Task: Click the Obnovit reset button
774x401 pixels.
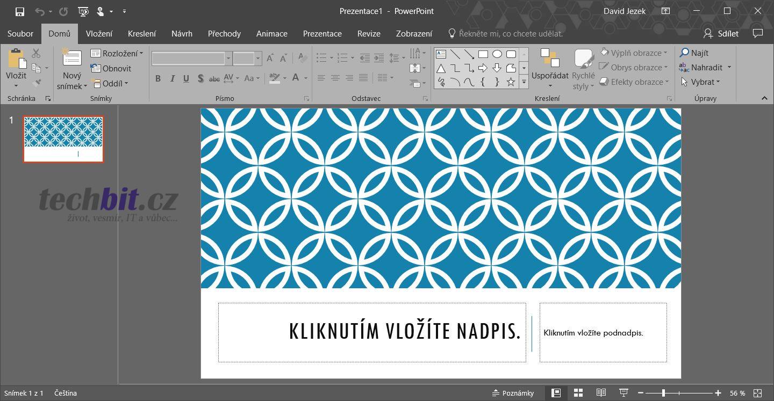Action: [111, 68]
